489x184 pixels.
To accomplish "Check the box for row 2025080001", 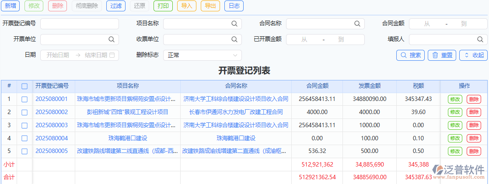I will [x=24, y=99].
